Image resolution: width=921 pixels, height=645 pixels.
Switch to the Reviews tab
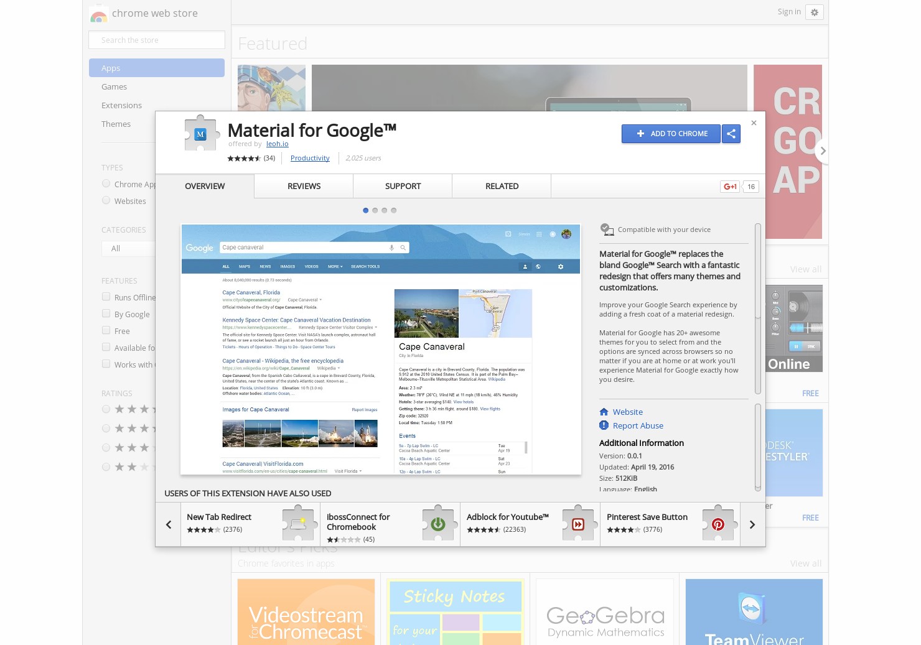point(303,186)
